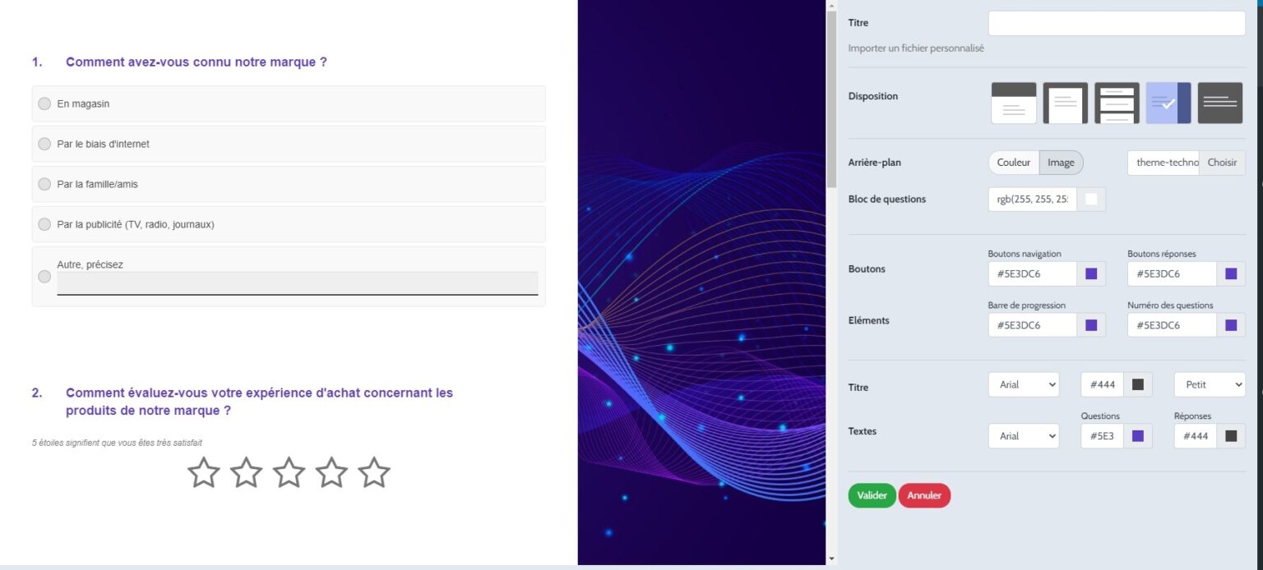Click the Valider button

pos(872,495)
